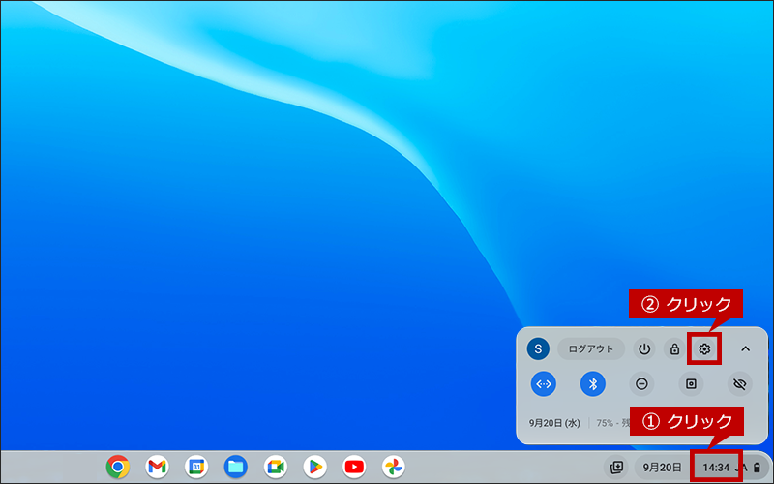Launch the YouTube app
The height and width of the screenshot is (484, 774).
coord(354,467)
